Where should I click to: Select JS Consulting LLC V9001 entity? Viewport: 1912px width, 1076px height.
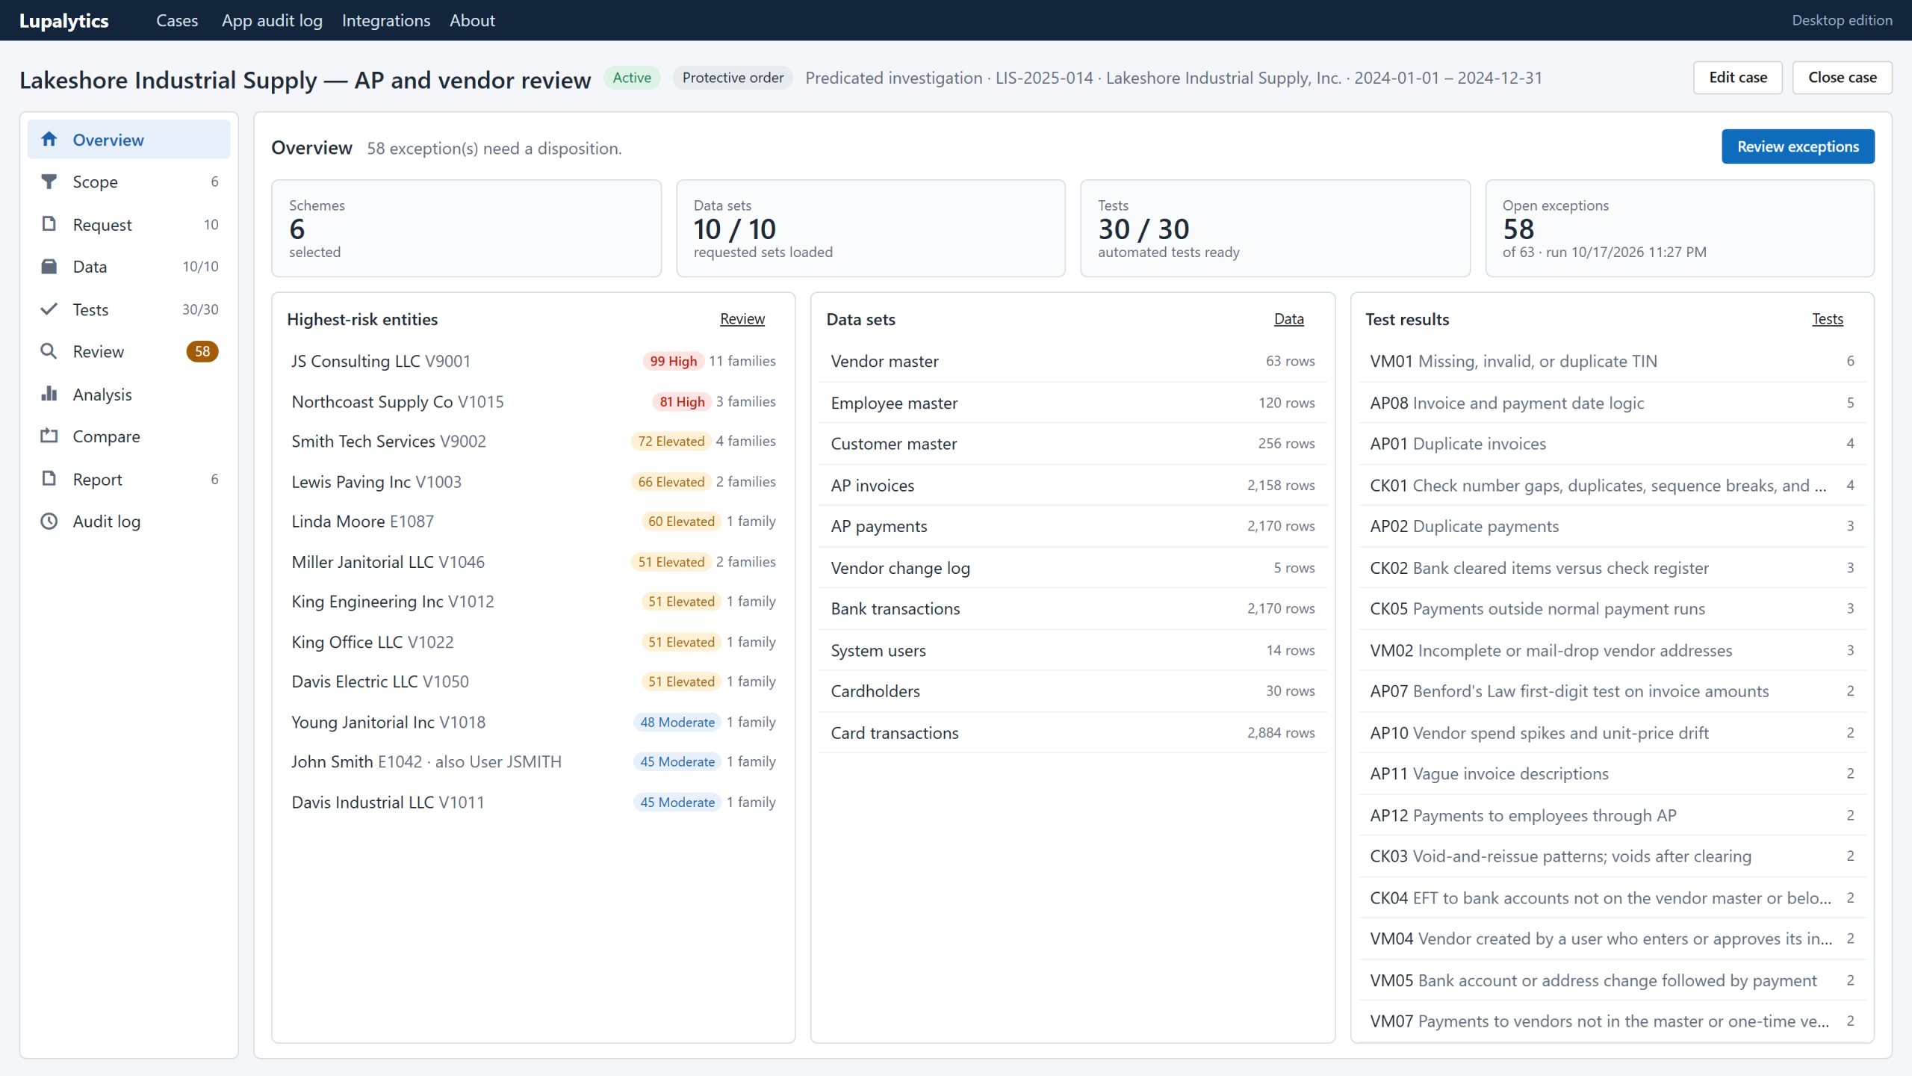(533, 362)
